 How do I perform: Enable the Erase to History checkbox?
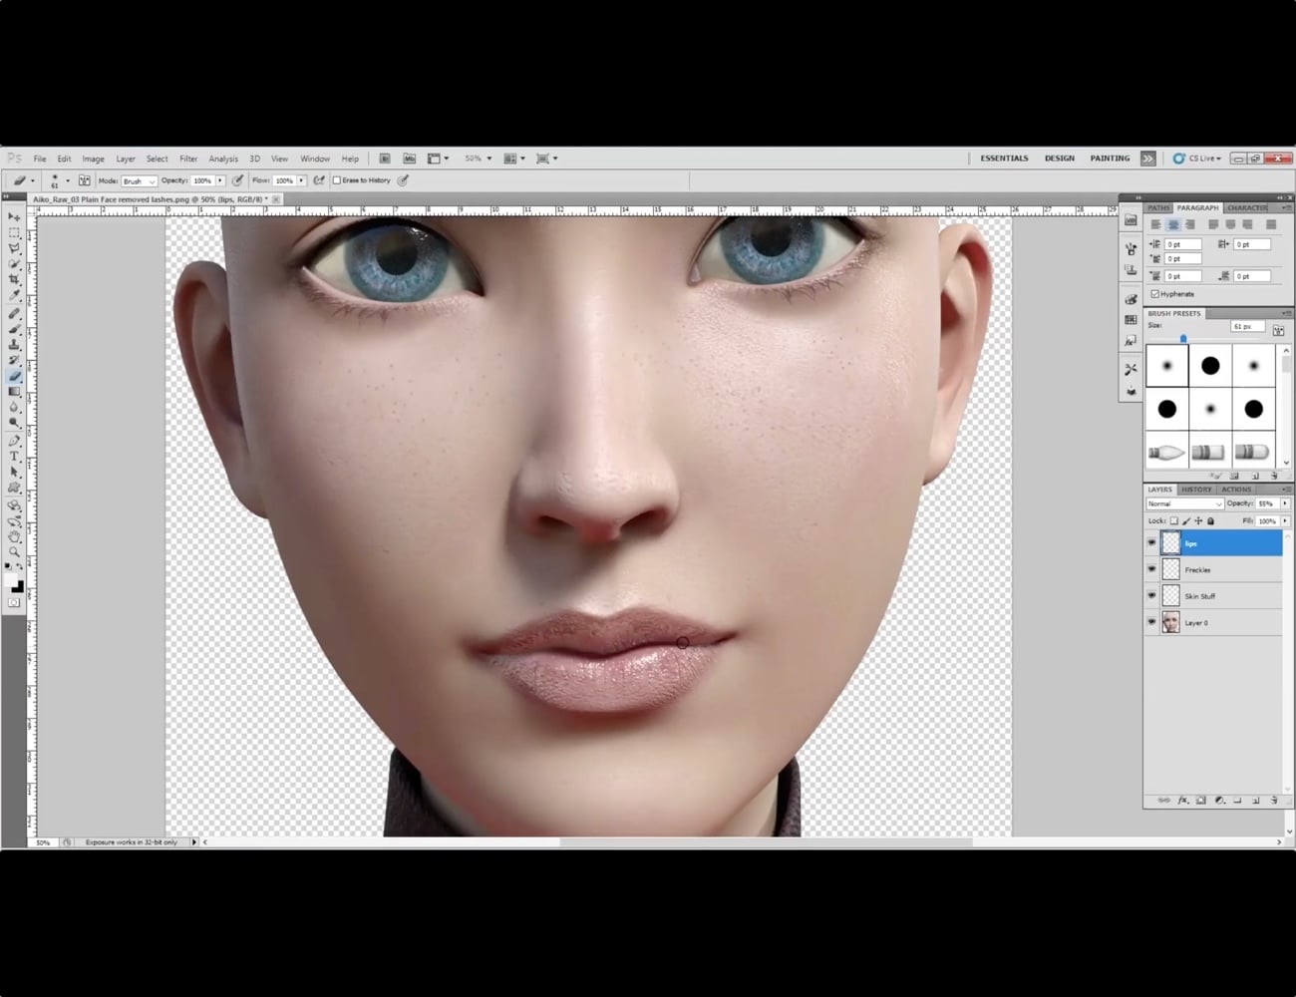(337, 180)
